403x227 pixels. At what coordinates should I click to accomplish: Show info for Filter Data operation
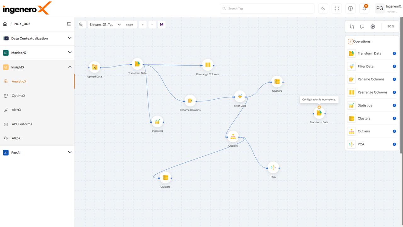pos(394,67)
